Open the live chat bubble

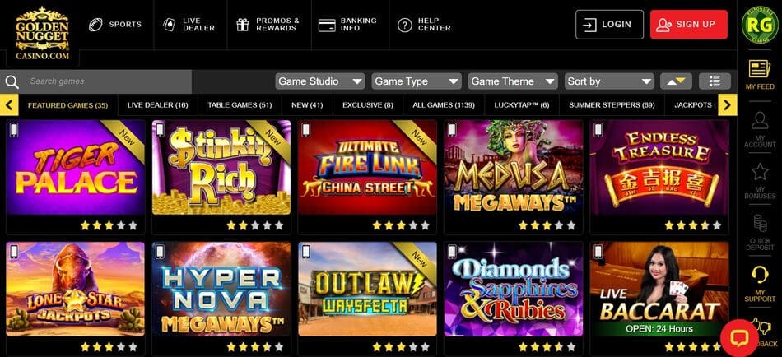(740, 338)
